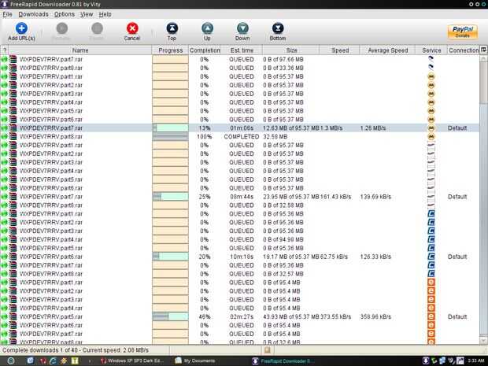
Task: Click the Add URL(s) toolbar icon
Action: (x=21, y=28)
